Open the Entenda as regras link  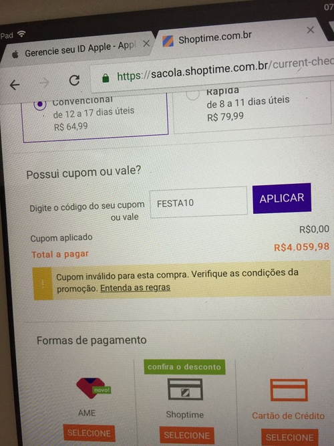pyautogui.click(x=136, y=288)
